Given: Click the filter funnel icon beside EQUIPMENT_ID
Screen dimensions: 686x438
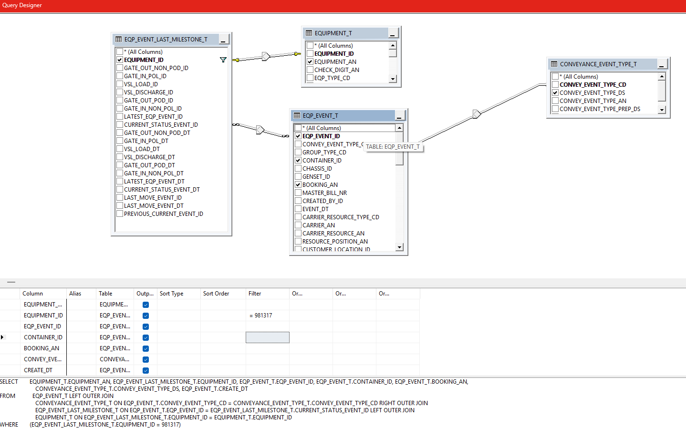Looking at the screenshot, I should click(223, 60).
